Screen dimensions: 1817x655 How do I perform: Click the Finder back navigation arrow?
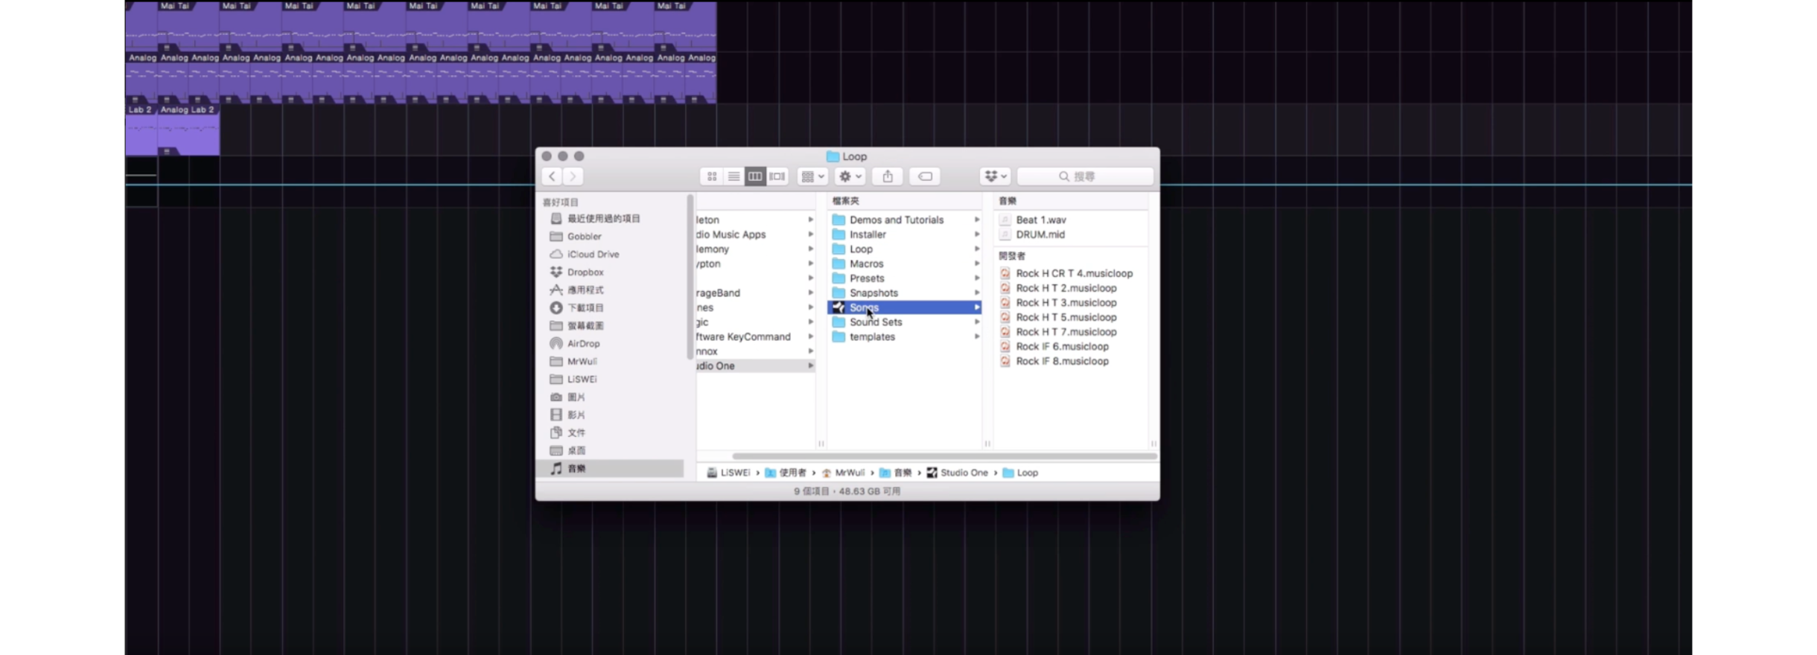pyautogui.click(x=552, y=176)
